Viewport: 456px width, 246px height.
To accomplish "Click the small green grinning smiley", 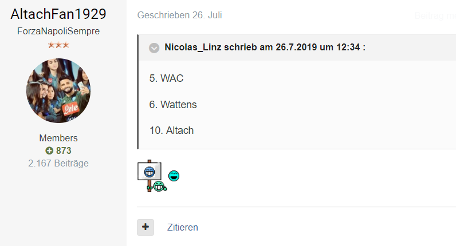I will coord(159,186).
